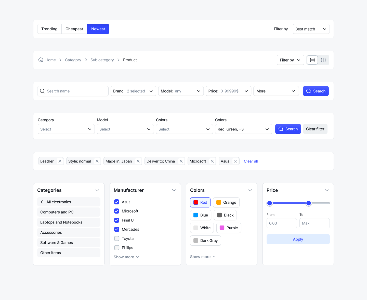Screen dimensions: 367x300
Task: Remove the Deliver to: China filter chip
Action: pyautogui.click(x=181, y=161)
